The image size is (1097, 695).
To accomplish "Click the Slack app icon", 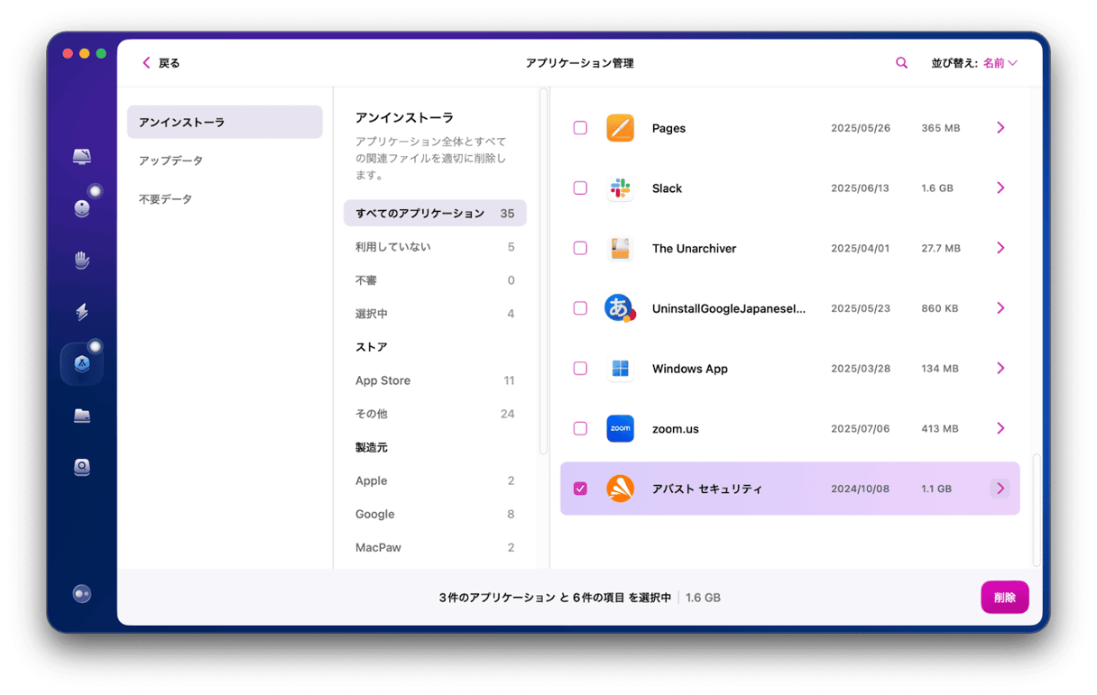I will click(x=620, y=188).
